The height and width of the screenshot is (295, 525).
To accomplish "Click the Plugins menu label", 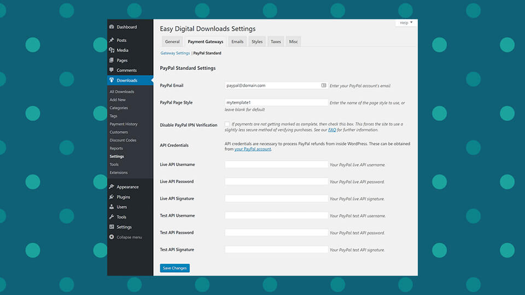I will (123, 197).
